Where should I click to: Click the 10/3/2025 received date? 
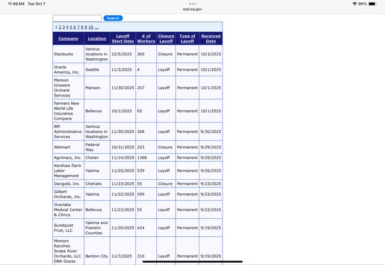click(211, 54)
